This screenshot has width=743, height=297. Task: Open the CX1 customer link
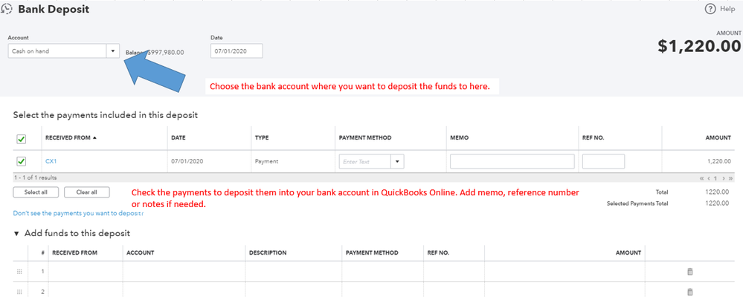[51, 161]
